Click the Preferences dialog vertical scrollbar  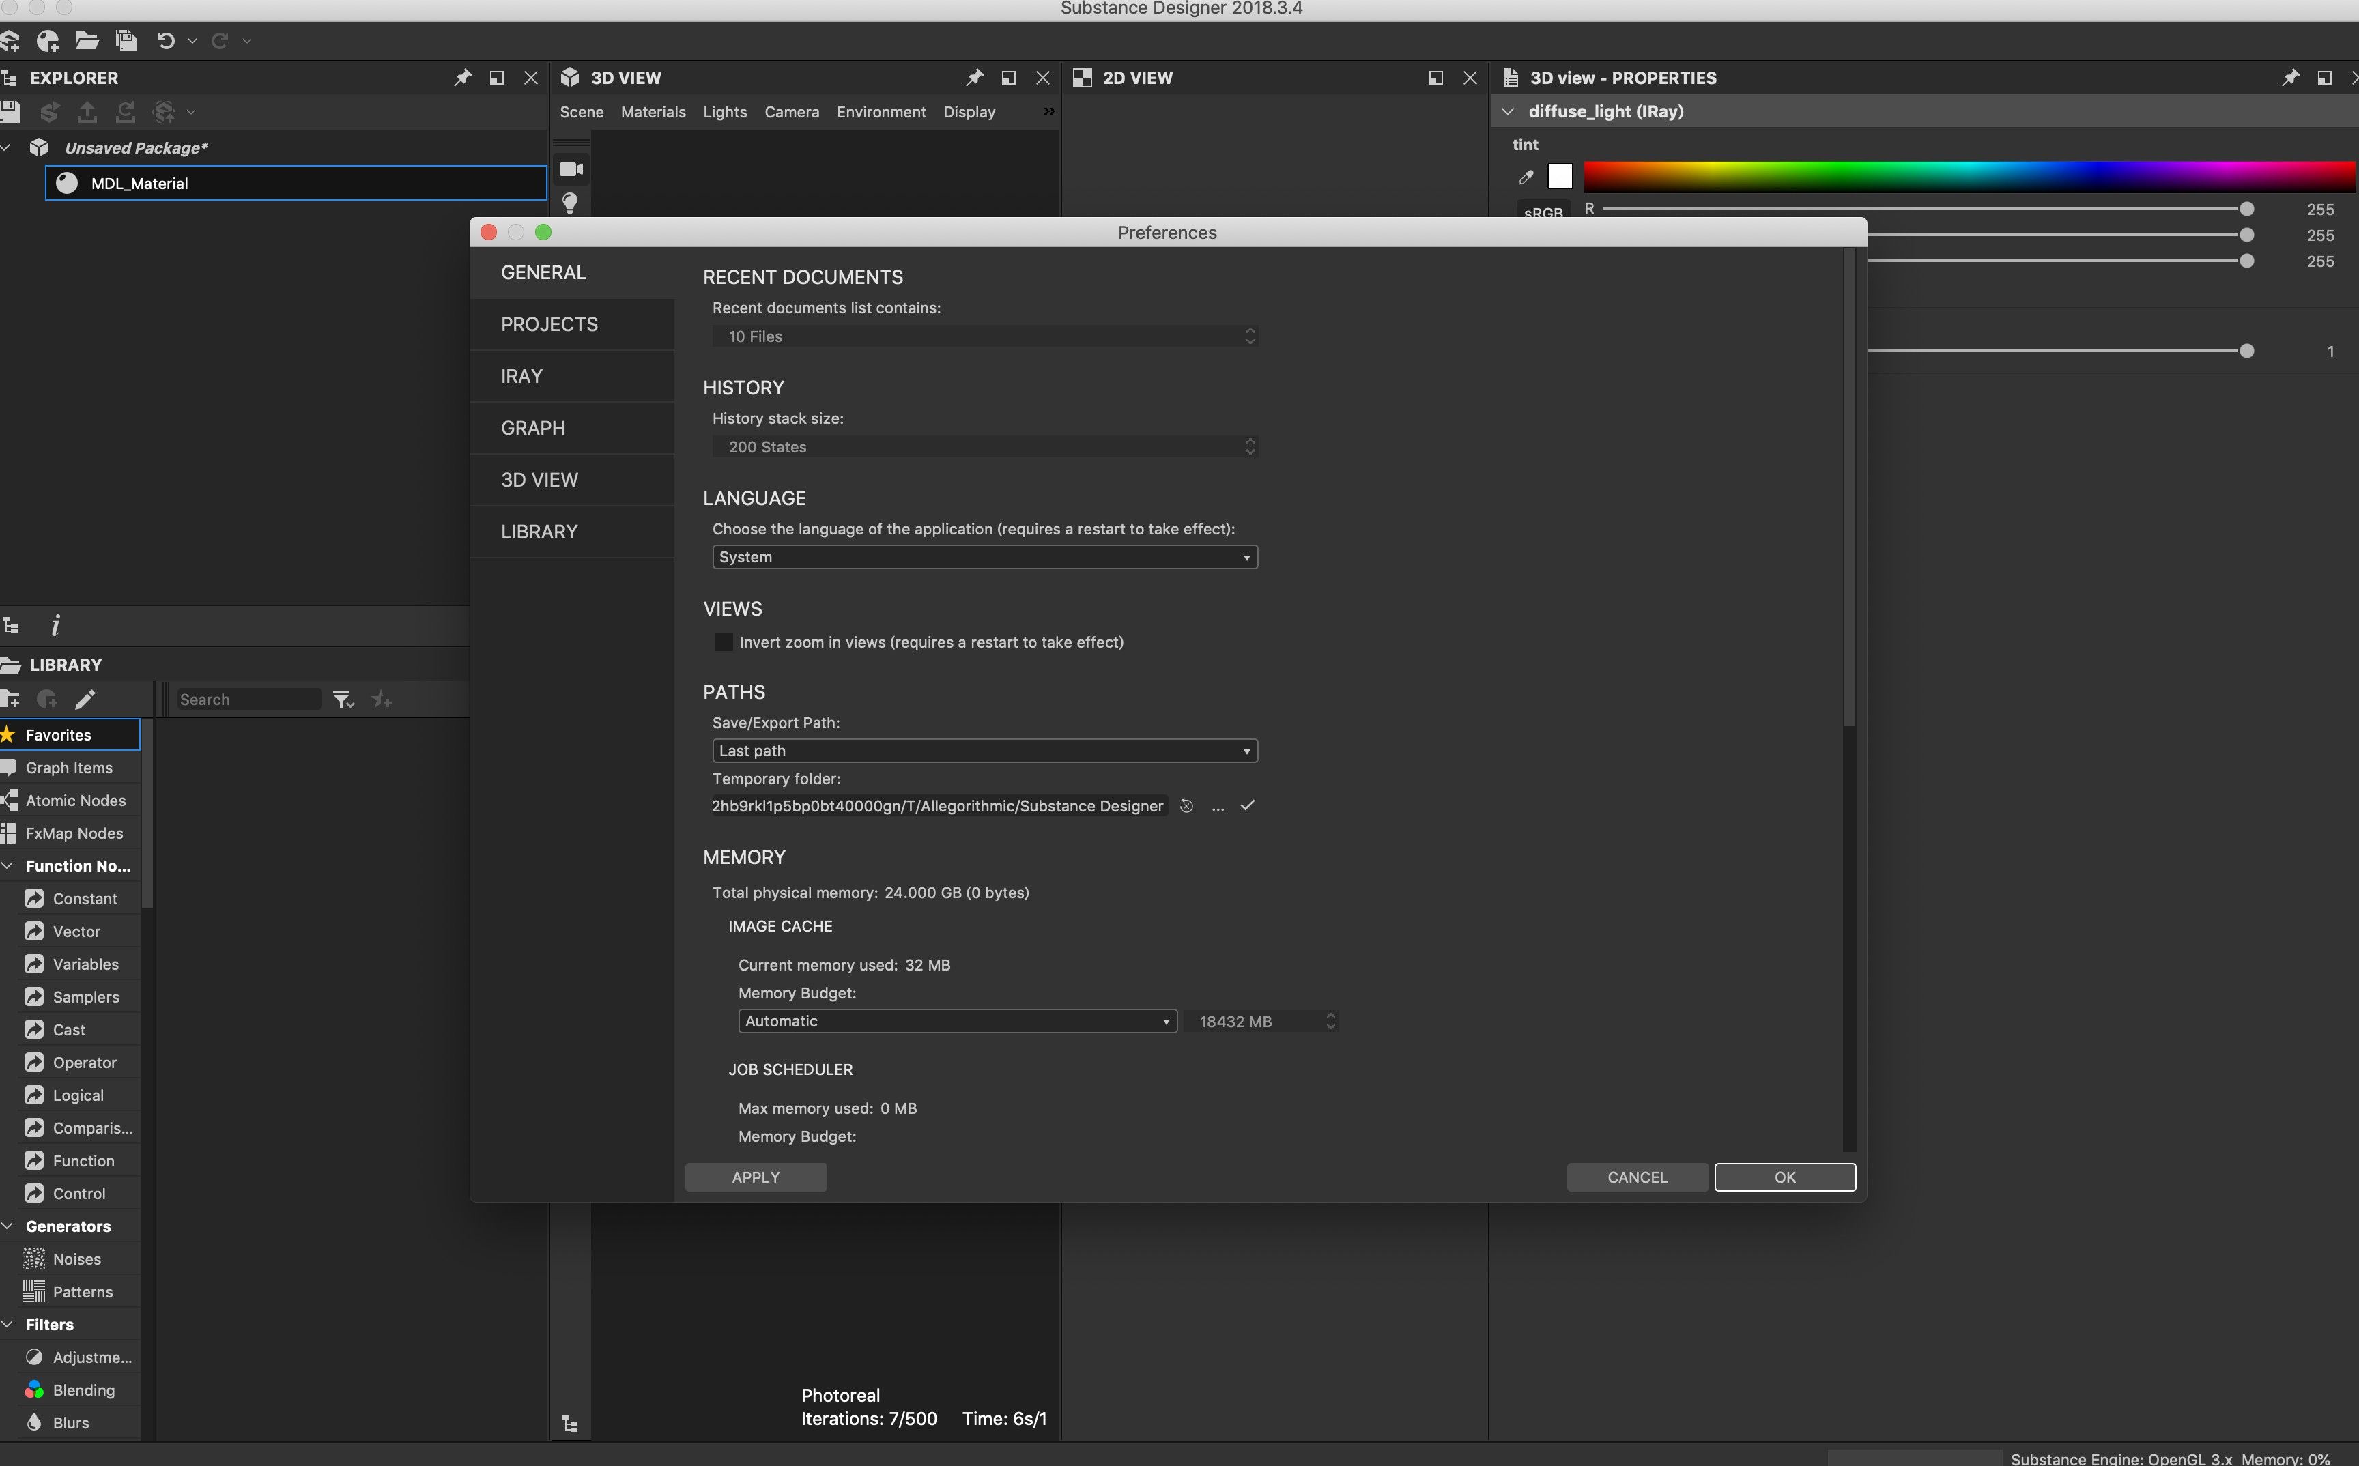1849,488
